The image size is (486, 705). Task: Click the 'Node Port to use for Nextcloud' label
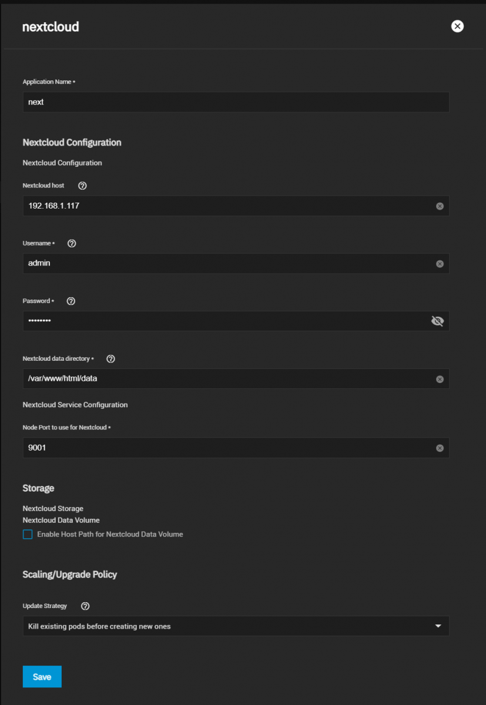coord(67,427)
